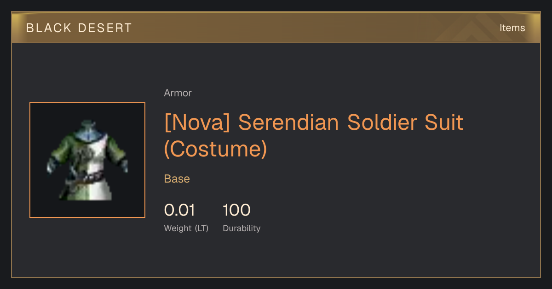Click the (Costume) line of the title
552x289 pixels.
point(216,149)
